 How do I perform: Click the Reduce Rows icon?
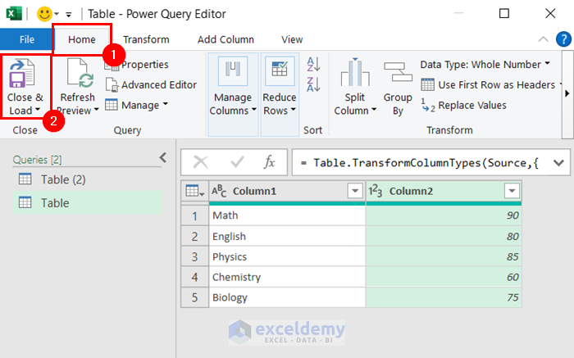[280, 71]
